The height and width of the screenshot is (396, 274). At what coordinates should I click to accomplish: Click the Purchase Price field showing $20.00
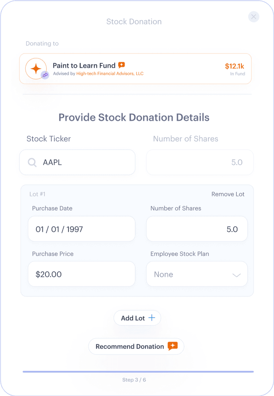point(81,274)
